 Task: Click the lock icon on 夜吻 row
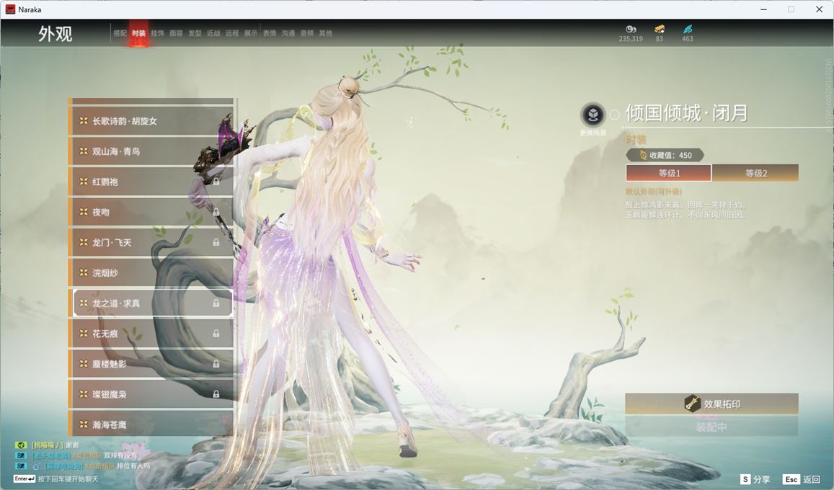(216, 212)
